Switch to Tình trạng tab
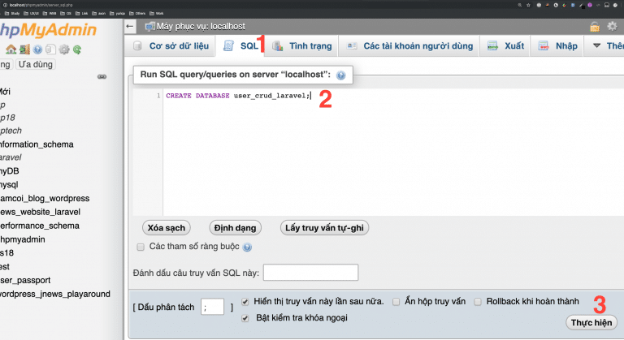The width and height of the screenshot is (624, 340). coord(302,45)
